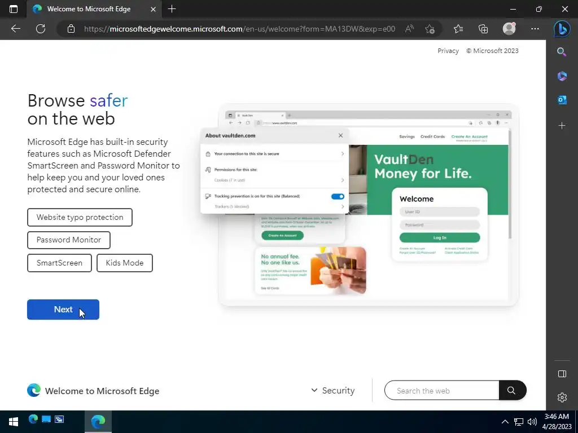Screen dimensions: 578x433
Task: Open the Privacy link
Action: tap(448, 51)
